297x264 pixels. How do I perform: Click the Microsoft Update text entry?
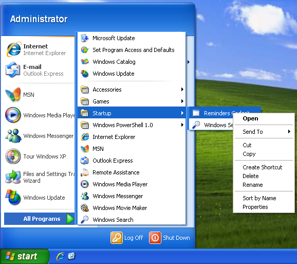(x=114, y=38)
